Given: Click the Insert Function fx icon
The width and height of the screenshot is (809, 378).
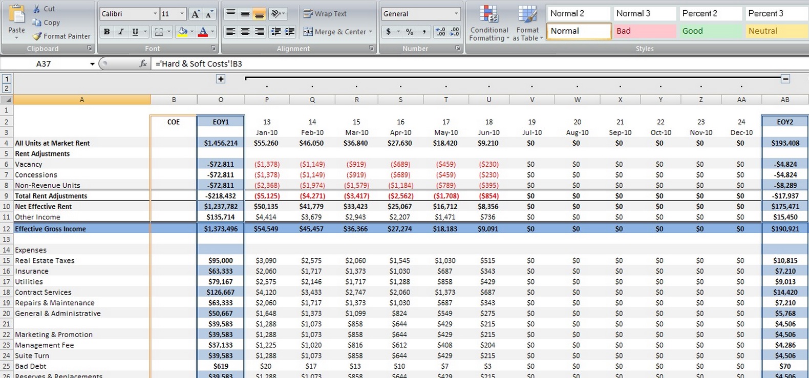Looking at the screenshot, I should click(x=143, y=64).
